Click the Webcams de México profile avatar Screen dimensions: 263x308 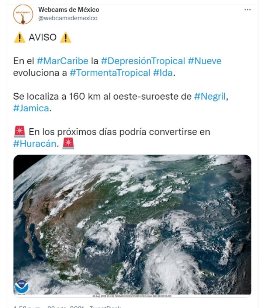pos(23,15)
